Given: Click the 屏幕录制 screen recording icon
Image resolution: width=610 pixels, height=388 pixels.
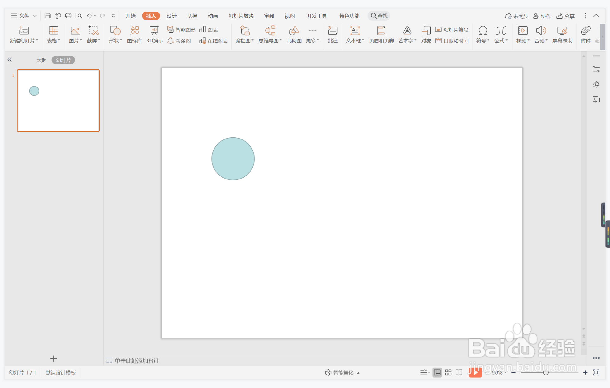Looking at the screenshot, I should pyautogui.click(x=562, y=34).
